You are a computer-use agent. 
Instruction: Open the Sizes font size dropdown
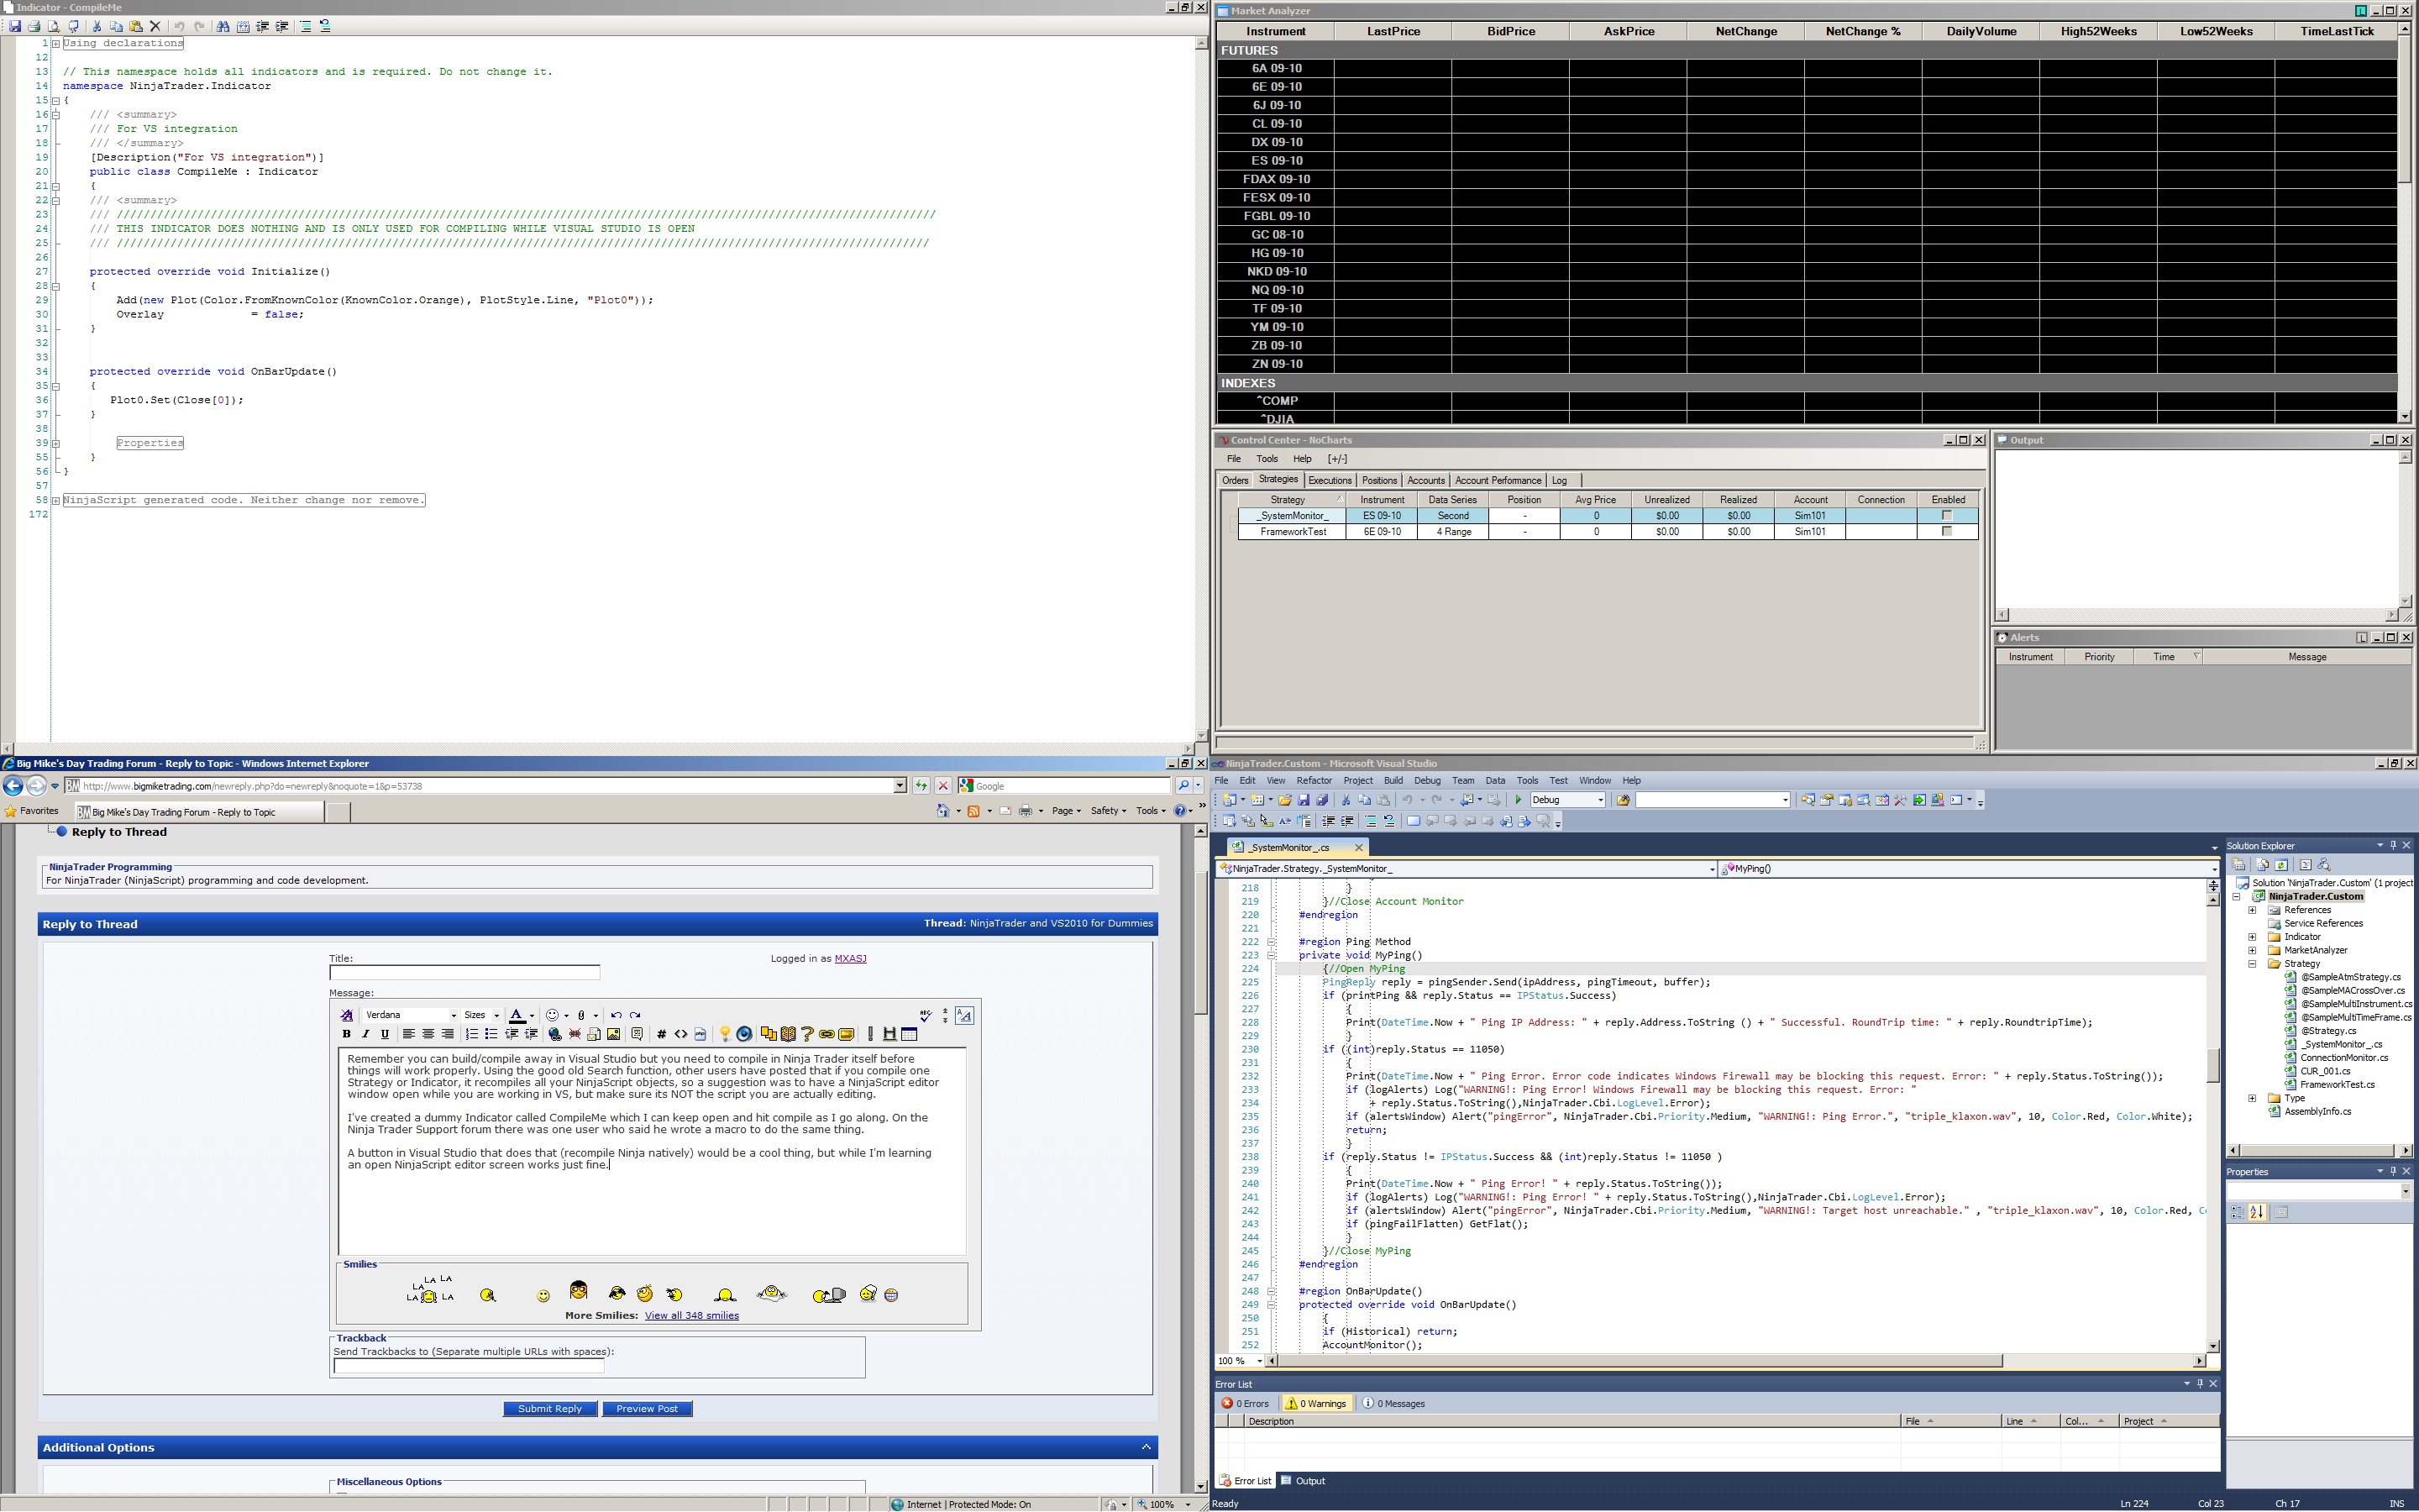480,1015
